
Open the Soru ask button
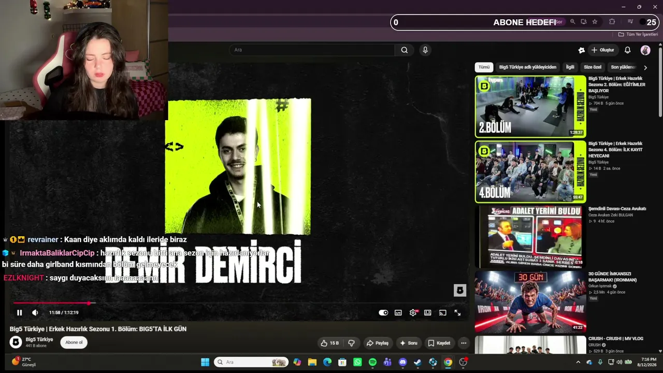click(408, 343)
